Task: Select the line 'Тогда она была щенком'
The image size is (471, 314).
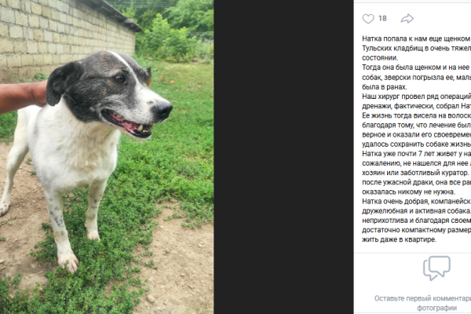Action: pyautogui.click(x=416, y=68)
